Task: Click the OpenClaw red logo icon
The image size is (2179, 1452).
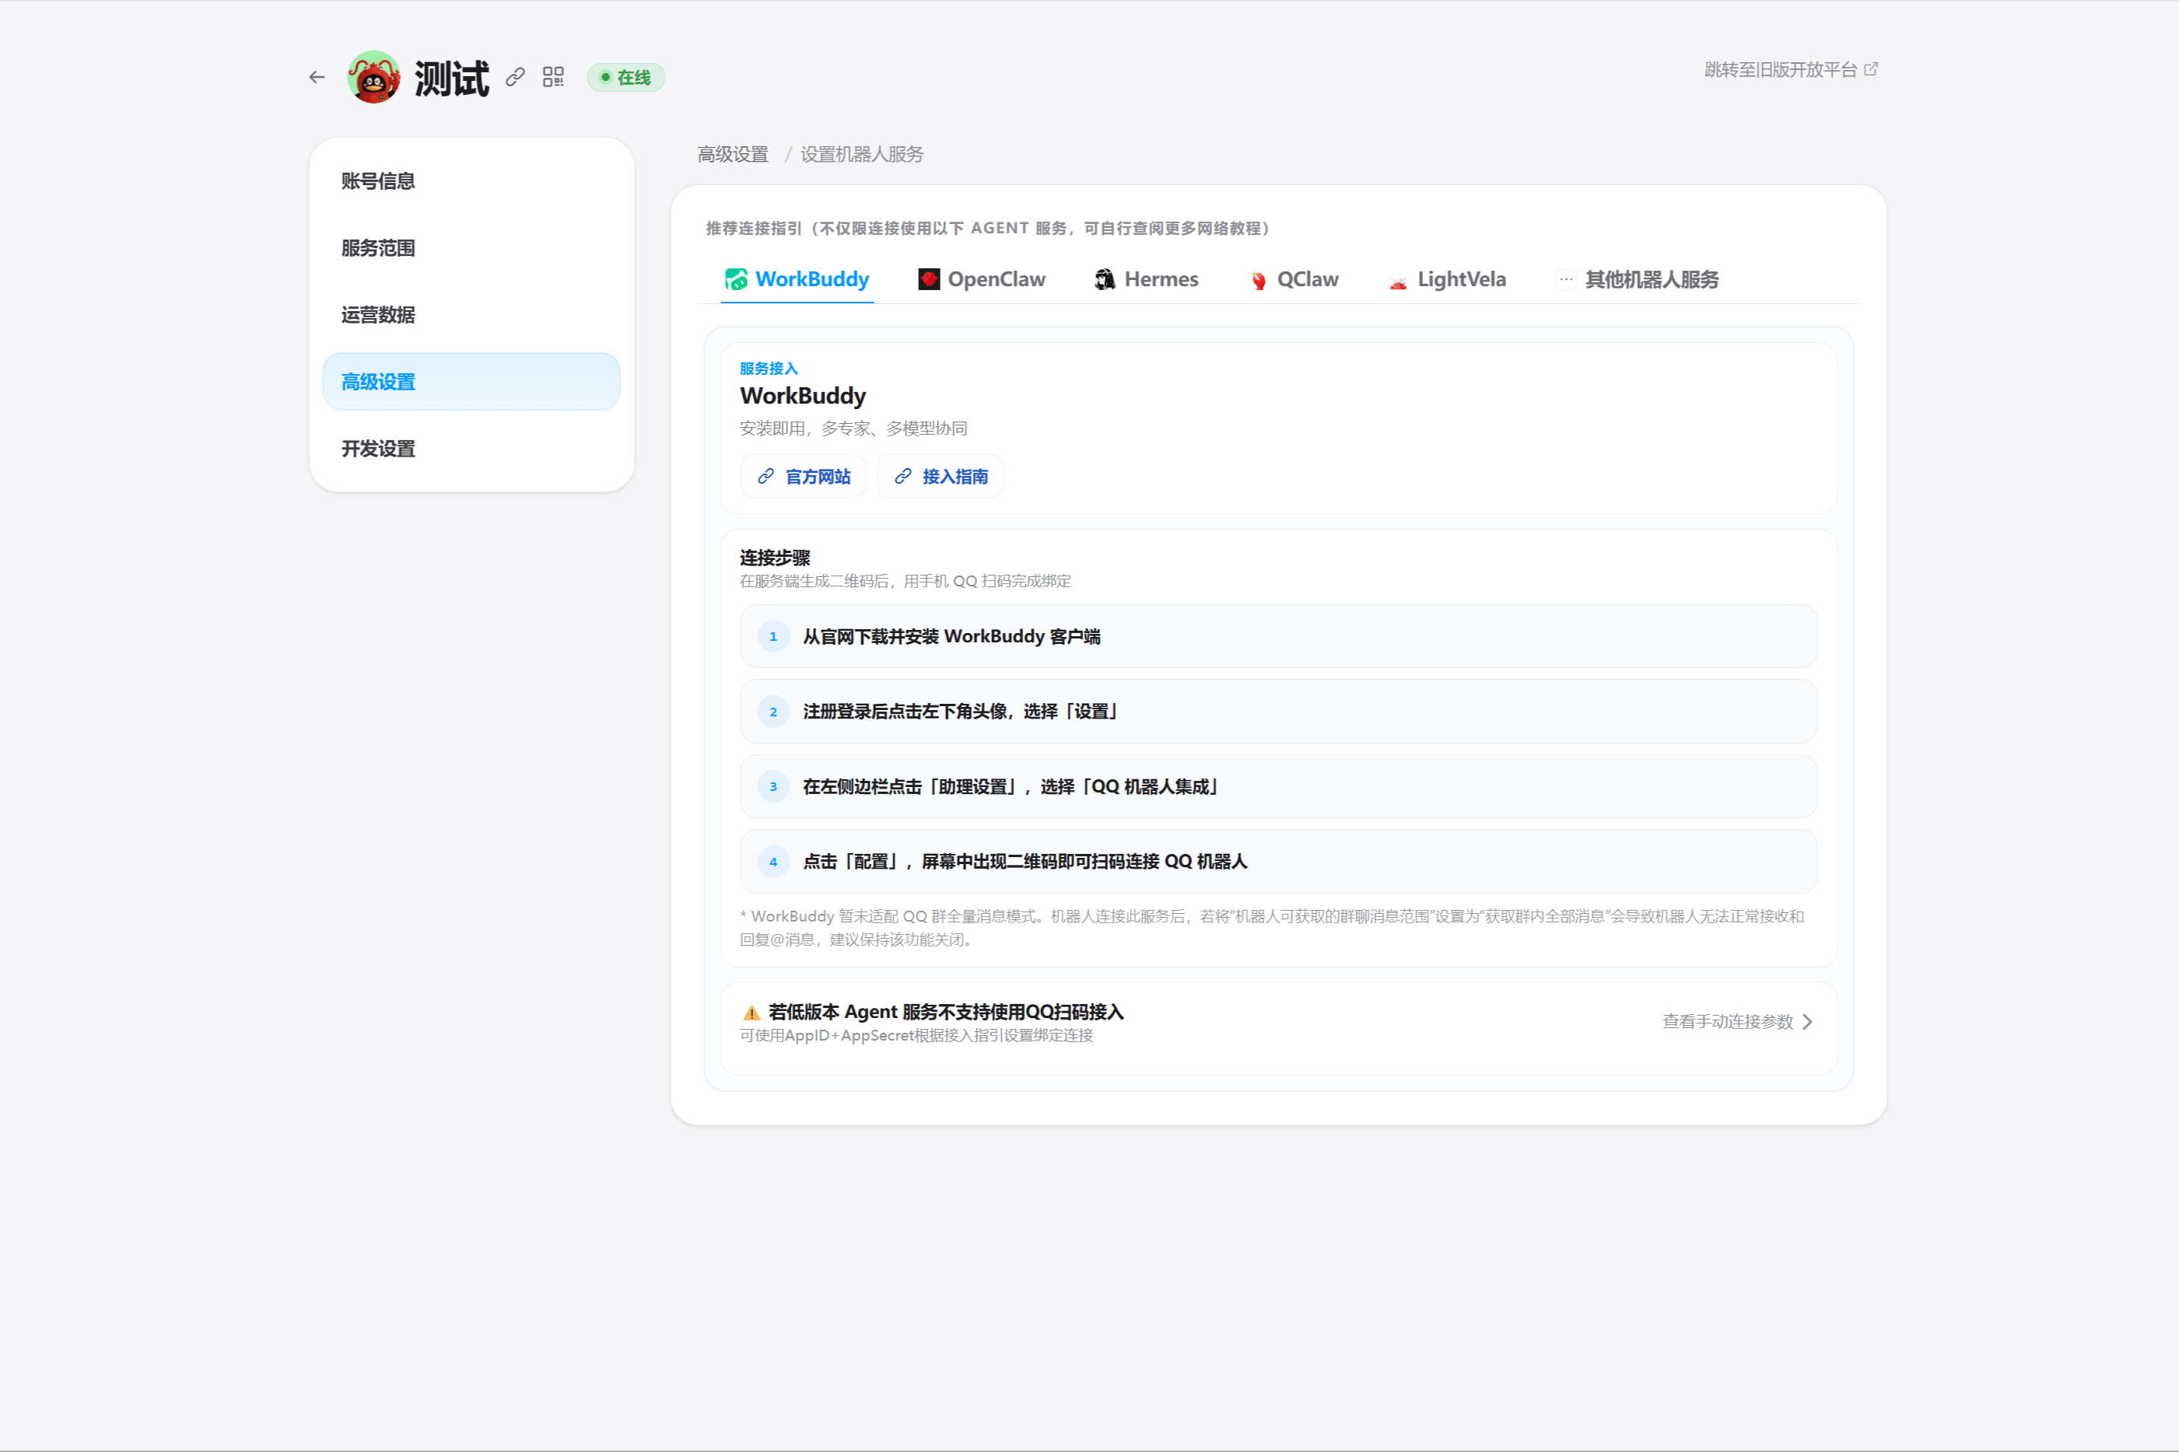Action: [929, 280]
